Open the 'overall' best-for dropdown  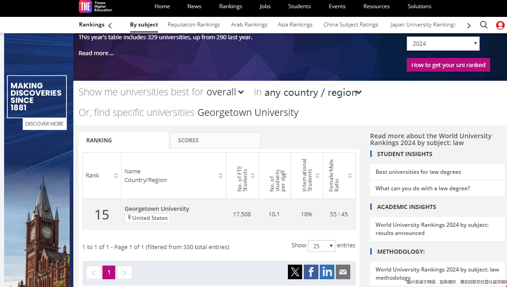pyautogui.click(x=225, y=92)
